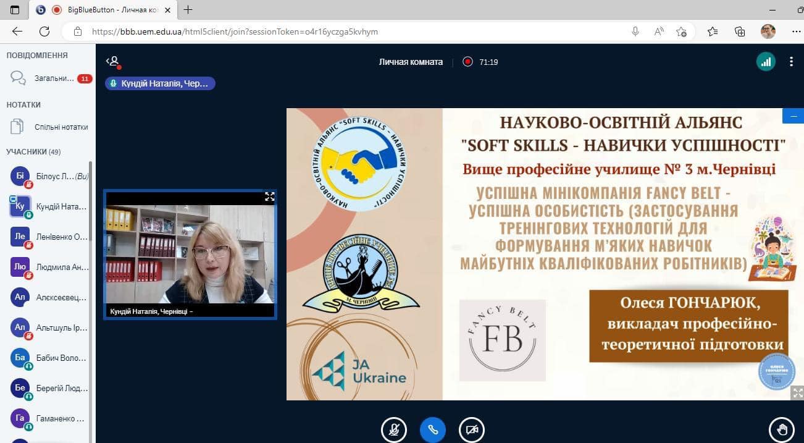Screen dimensions: 804x443
Task: Open the tab actions menu icon
Action: [x=15, y=10]
